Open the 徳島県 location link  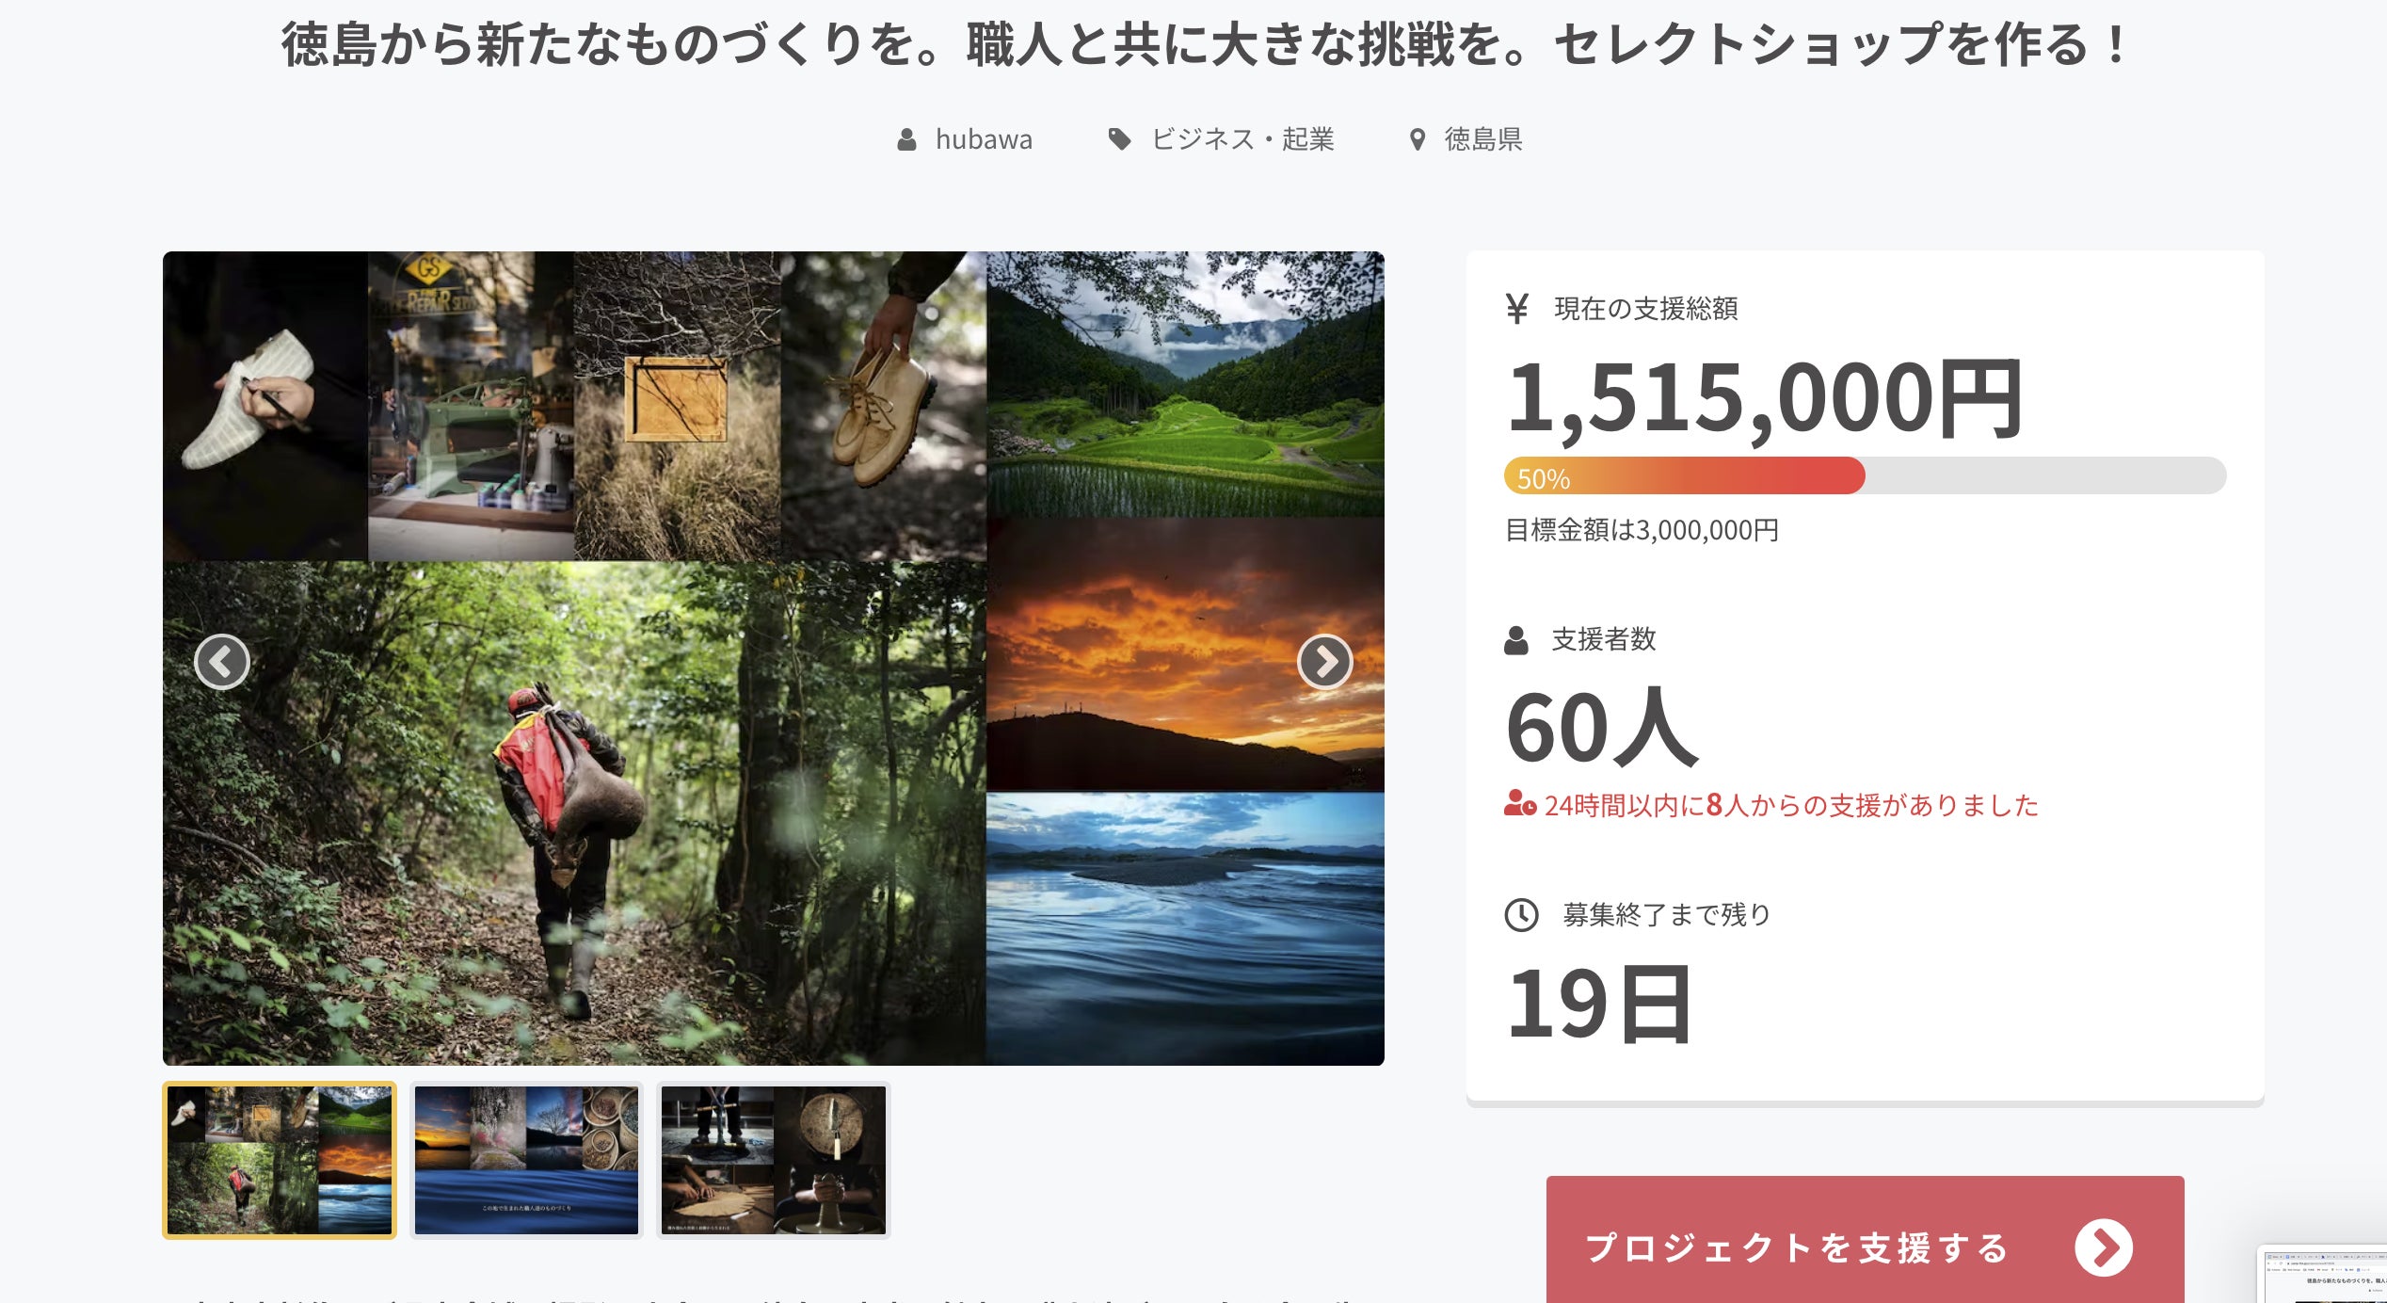pos(1482,139)
